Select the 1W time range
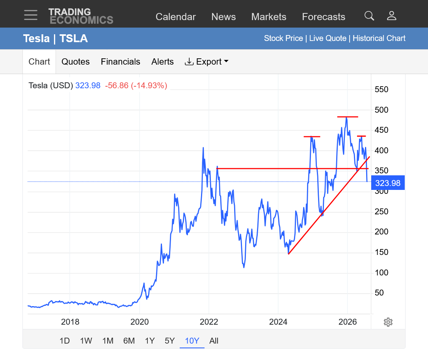This screenshot has width=428, height=355. tap(86, 341)
